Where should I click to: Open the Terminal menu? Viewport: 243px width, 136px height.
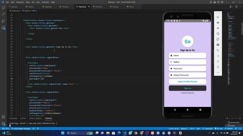pos(46,2)
